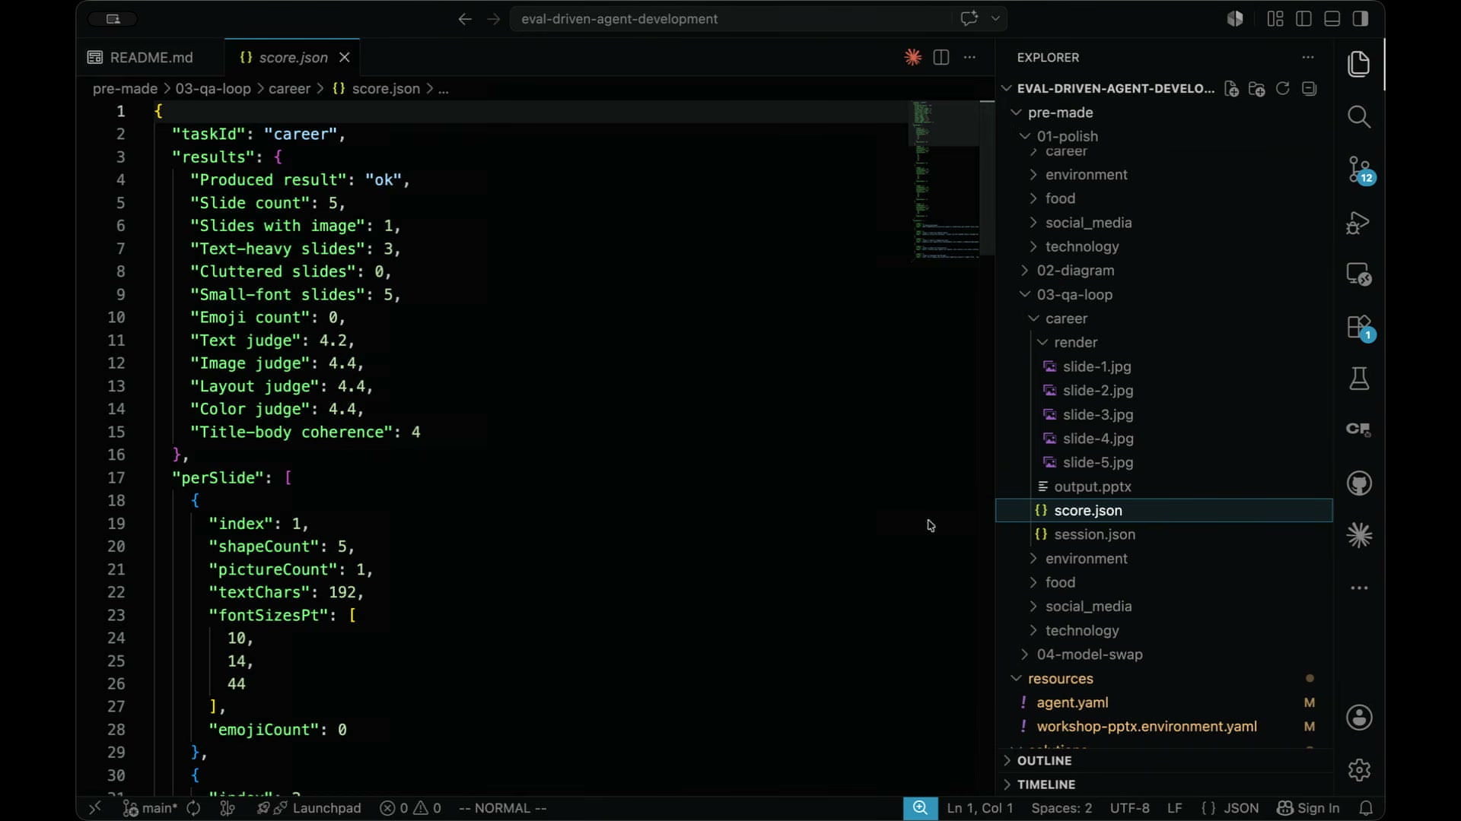Image resolution: width=1461 pixels, height=821 pixels.
Task: Synchronize changes in status bar
Action: [x=193, y=808]
